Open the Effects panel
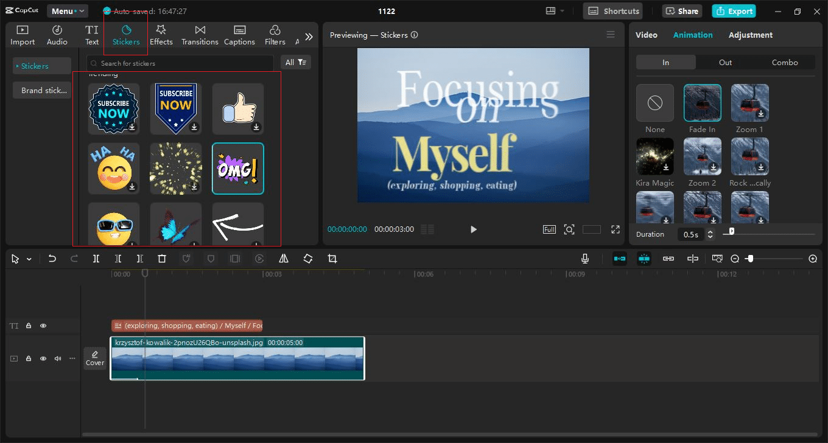 (161, 33)
